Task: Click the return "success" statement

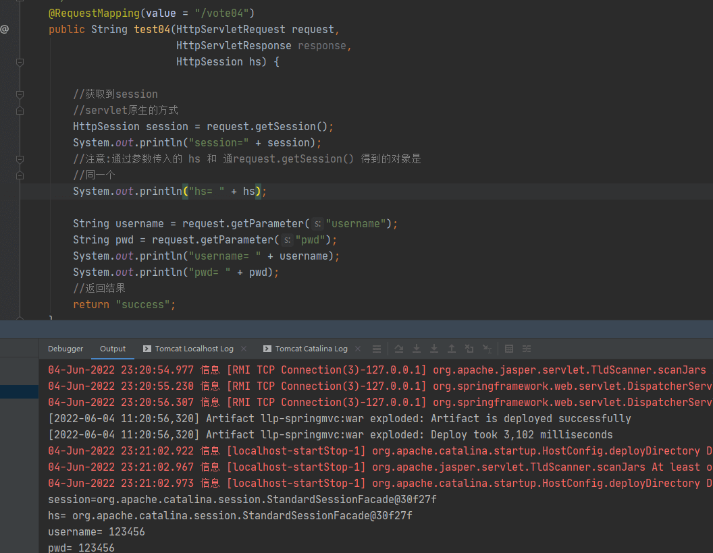Action: pyautogui.click(x=124, y=305)
